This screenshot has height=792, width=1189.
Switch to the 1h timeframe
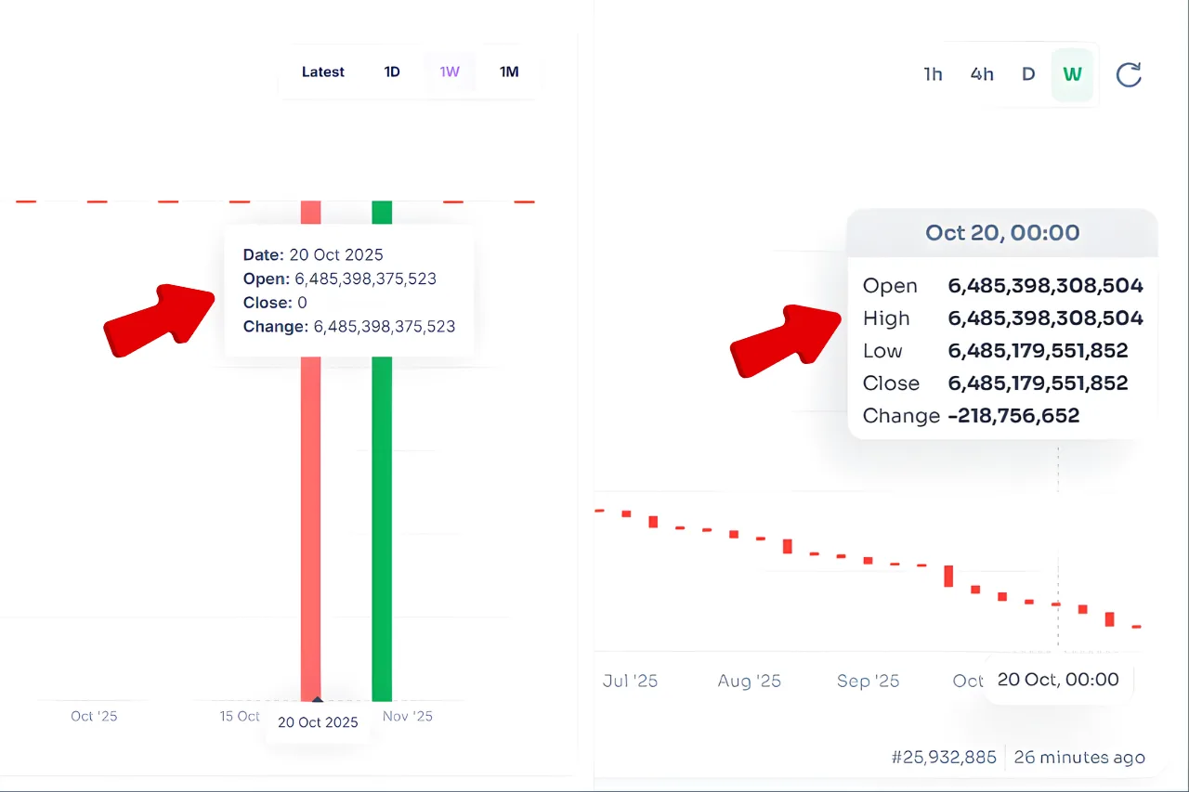934,75
